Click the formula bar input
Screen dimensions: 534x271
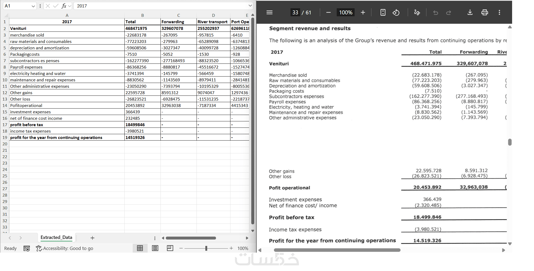point(161,6)
